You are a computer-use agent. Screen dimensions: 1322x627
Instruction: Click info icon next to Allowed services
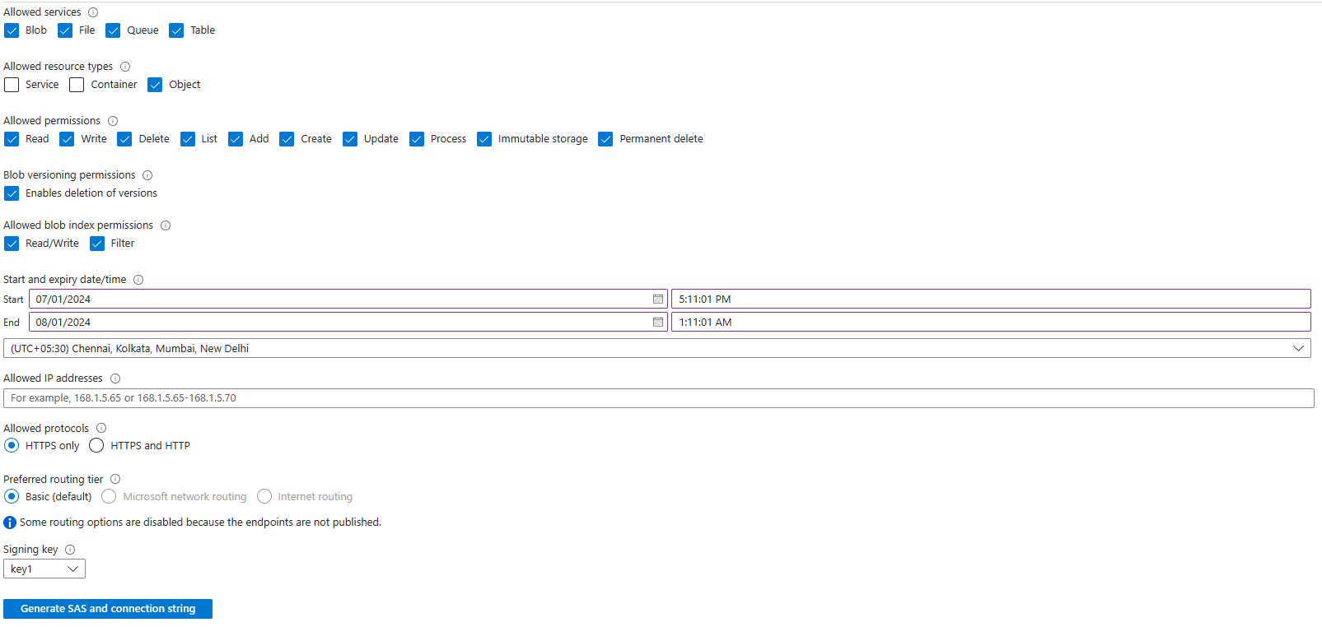click(93, 12)
